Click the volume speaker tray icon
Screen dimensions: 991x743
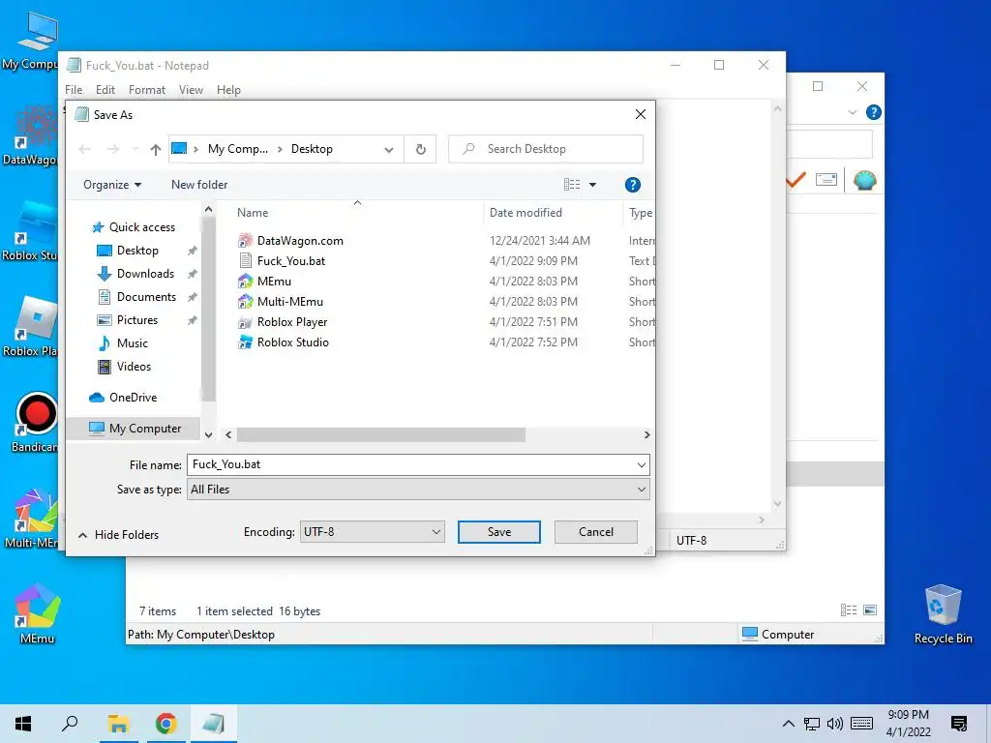pyautogui.click(x=835, y=724)
